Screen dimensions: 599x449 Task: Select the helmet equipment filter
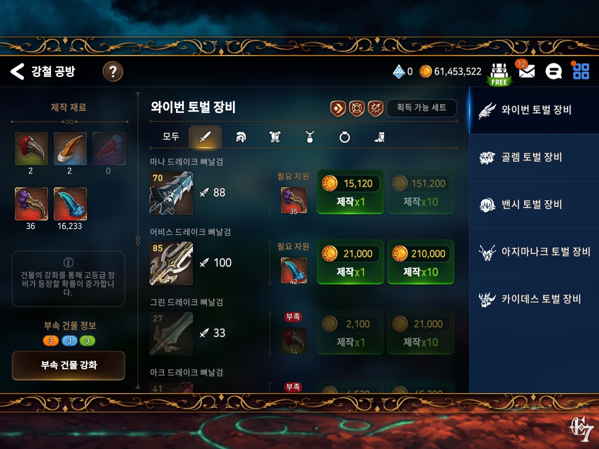point(241,137)
